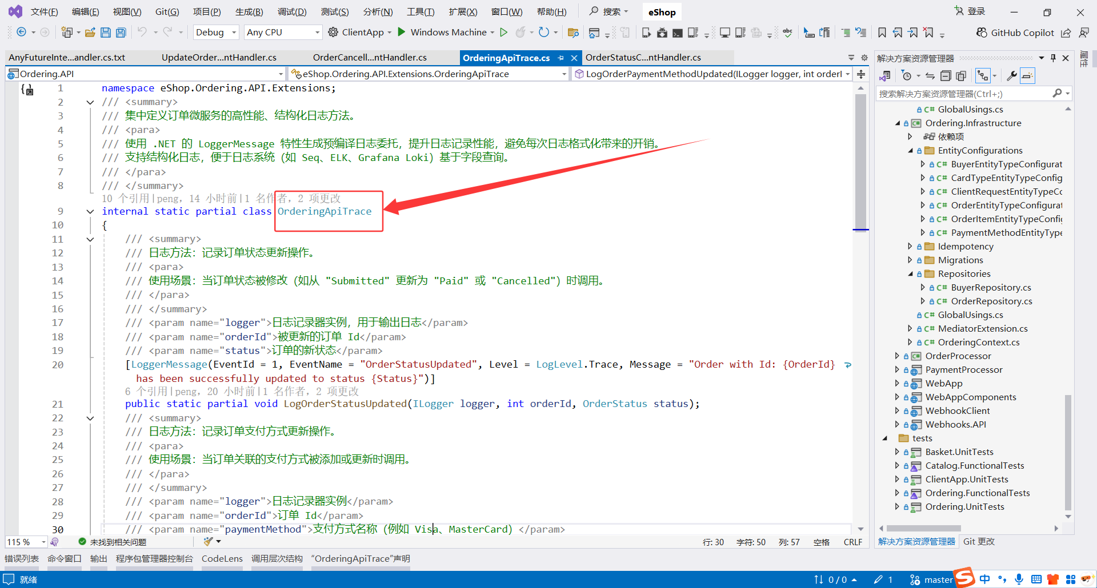Click Start Without Debugging outlined play icon
This screenshot has height=588, width=1097.
(504, 33)
